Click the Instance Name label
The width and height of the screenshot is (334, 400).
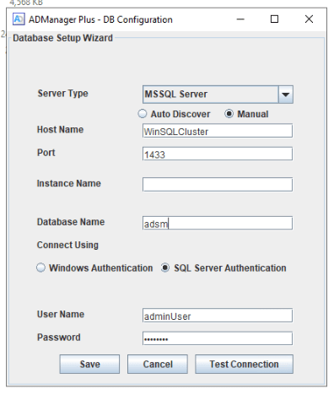pyautogui.click(x=69, y=183)
